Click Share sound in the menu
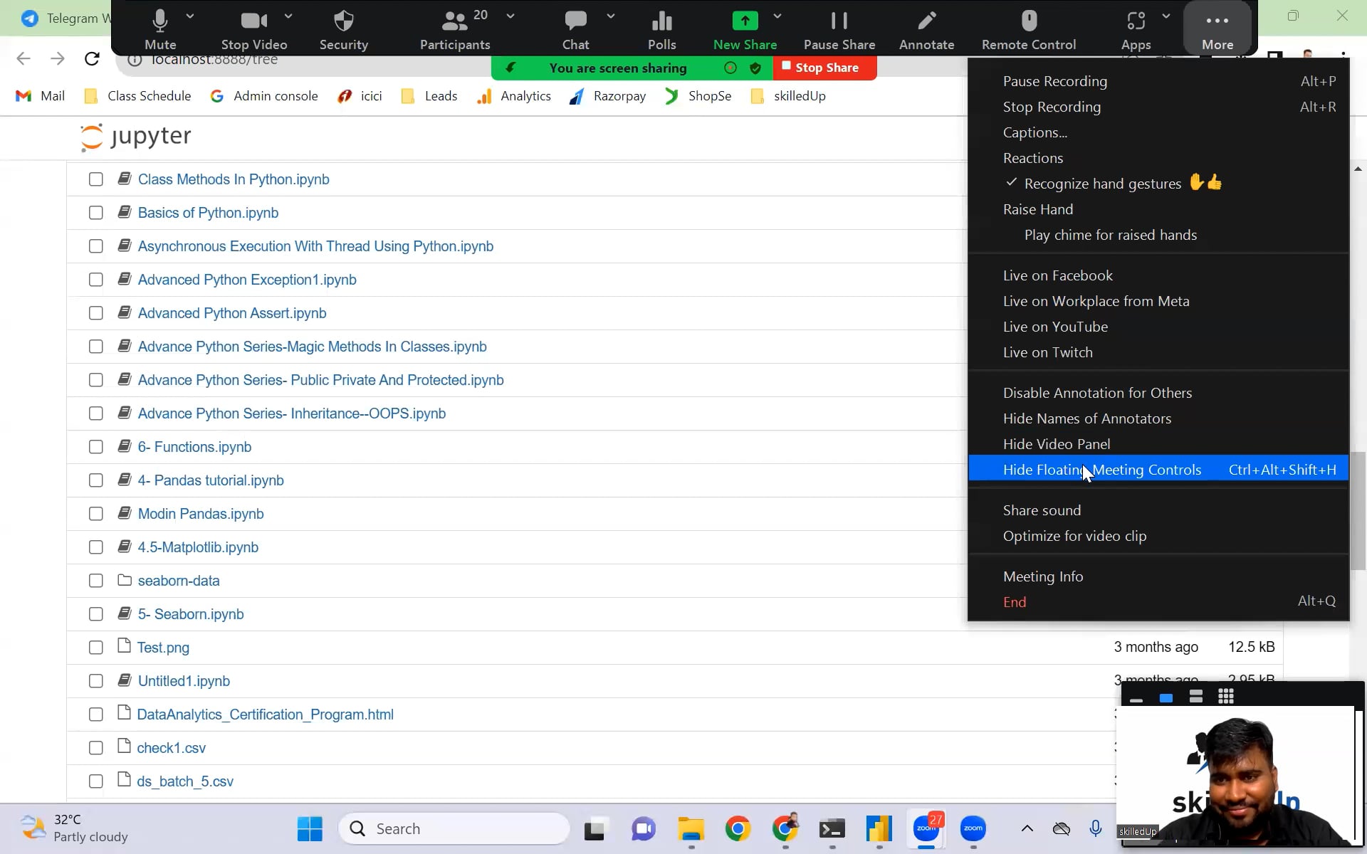The image size is (1367, 854). coord(1158,510)
